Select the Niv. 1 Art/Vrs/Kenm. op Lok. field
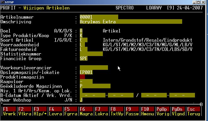Screen dimensions: 208x121 pyautogui.click(x=81, y=91)
